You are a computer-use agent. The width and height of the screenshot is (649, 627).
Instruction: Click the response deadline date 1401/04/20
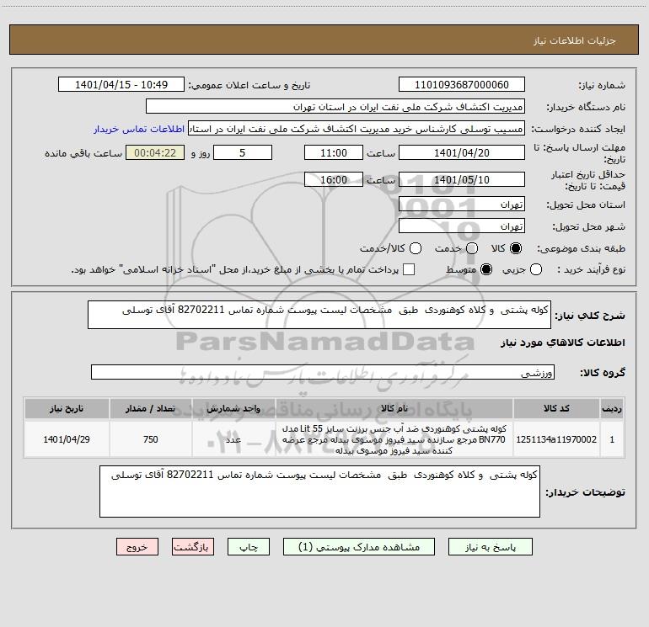[x=462, y=152]
